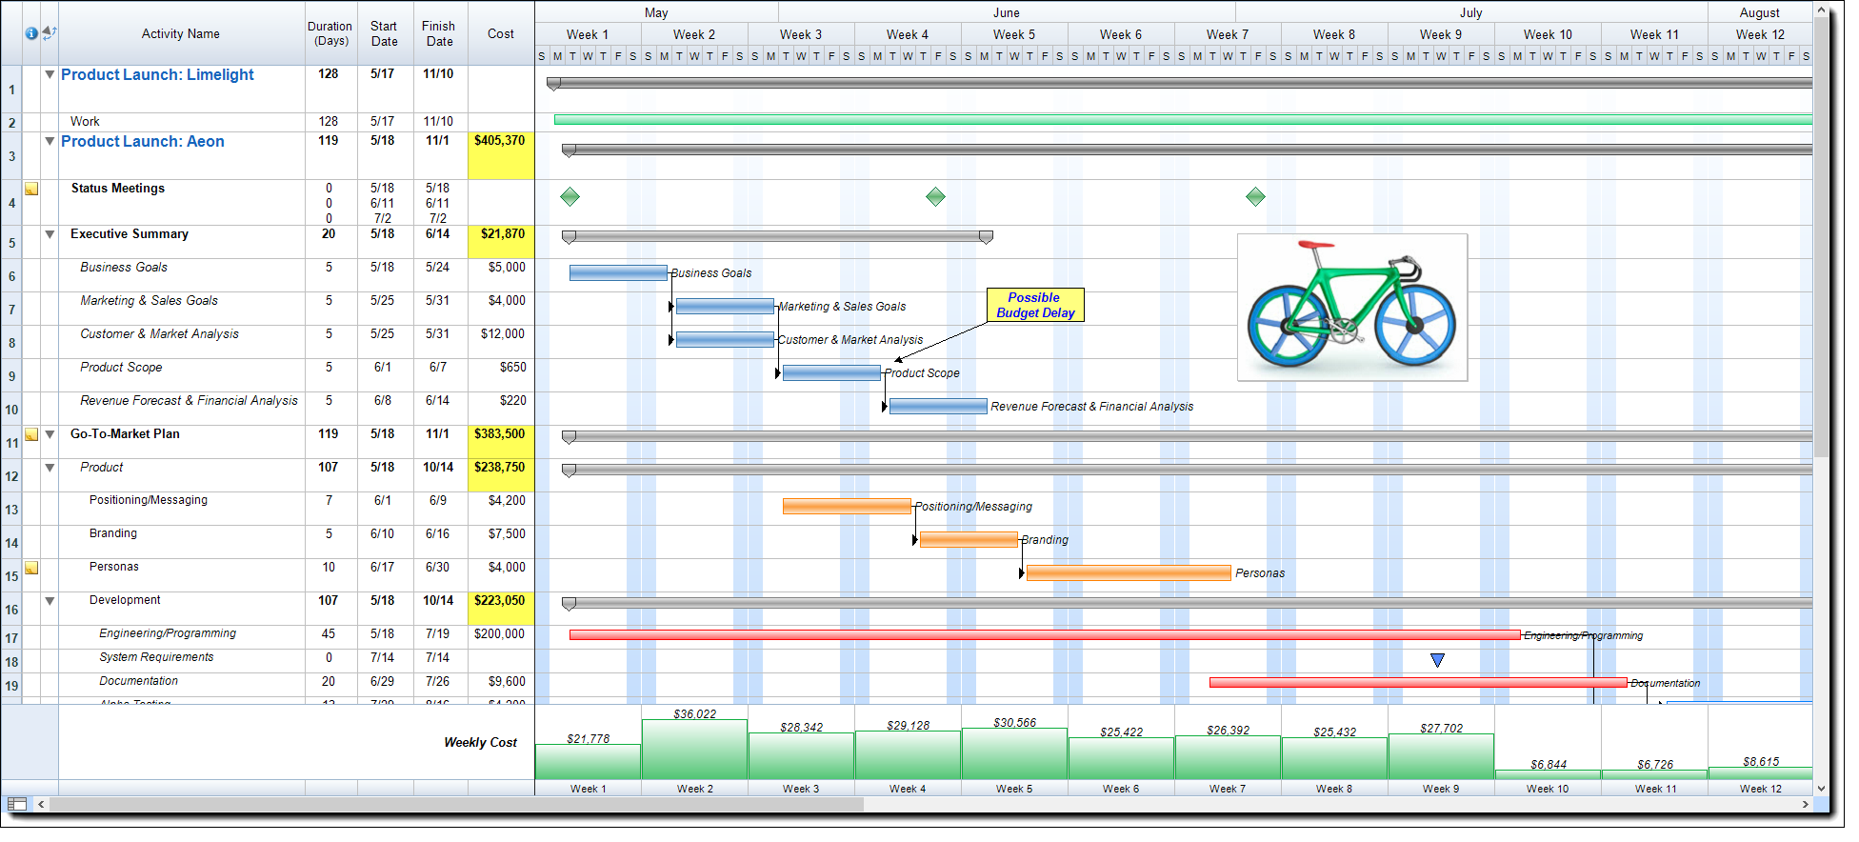Open the note icon on Go-To-Market Plan row
1859x842 pixels.
point(31,435)
